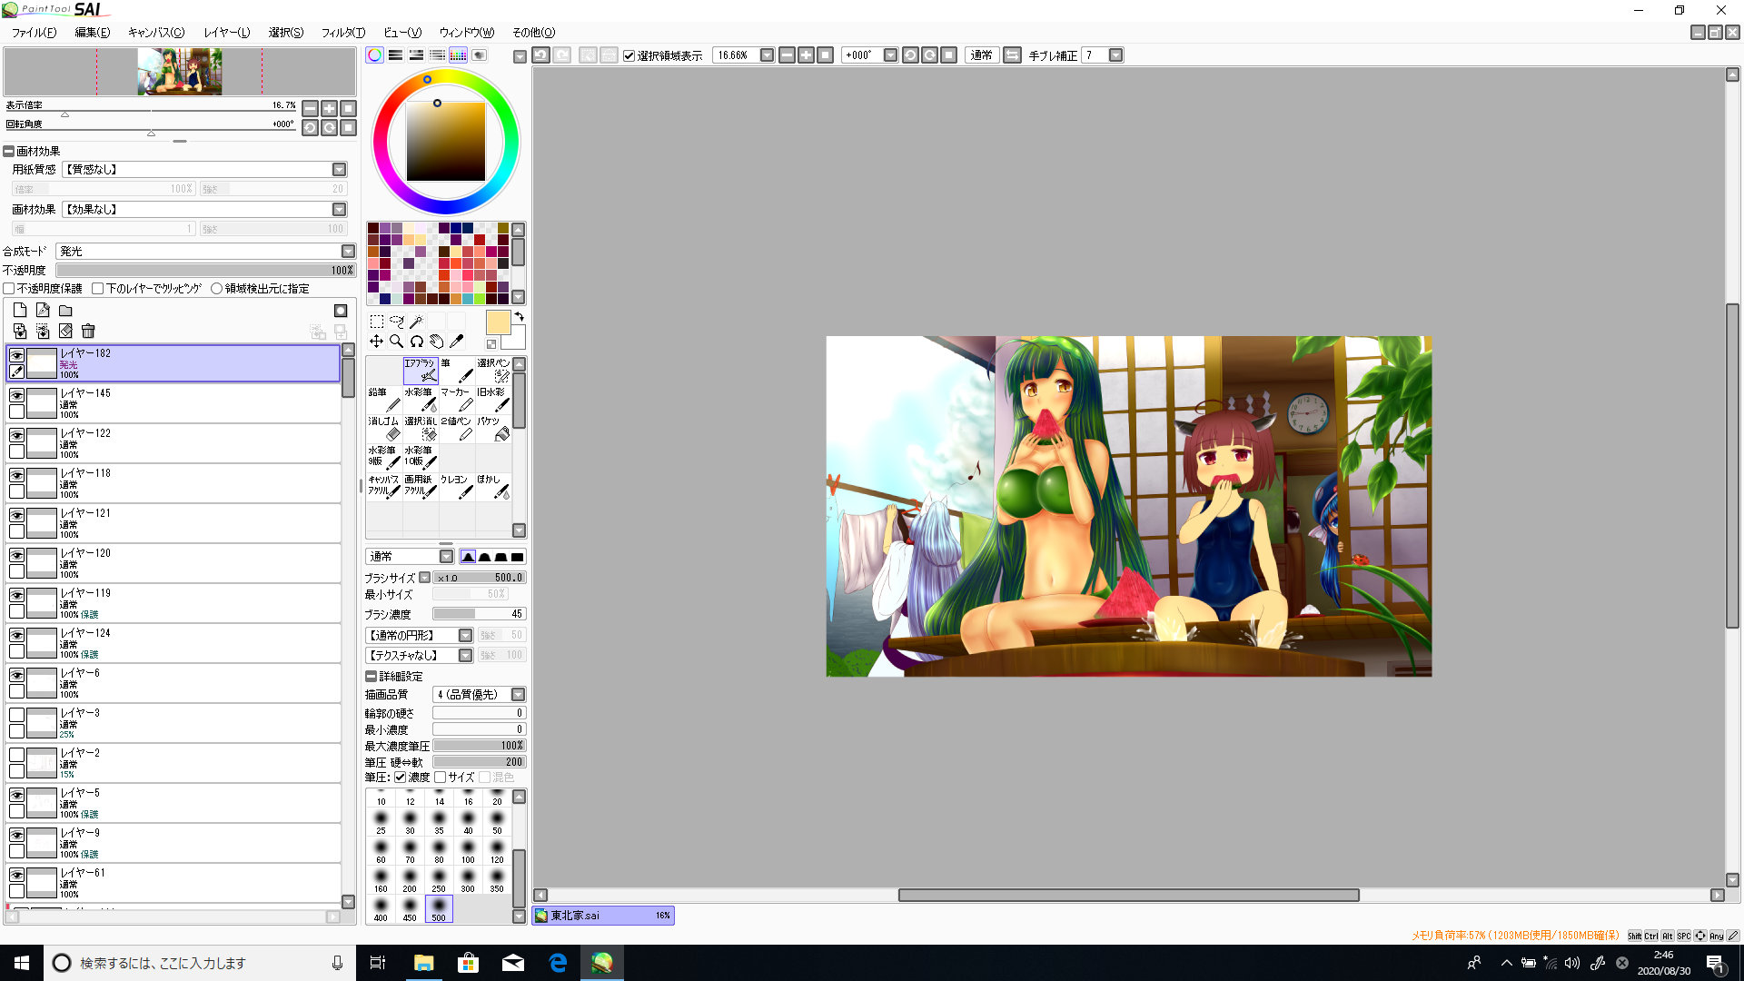Viewport: 1744px width, 981px height.
Task: Select 領域検出元に指定 radio button
Action: coord(216,289)
